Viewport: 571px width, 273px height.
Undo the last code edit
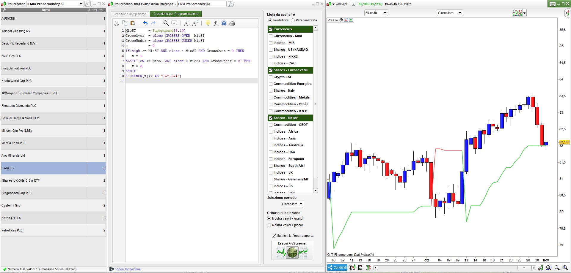tap(145, 23)
